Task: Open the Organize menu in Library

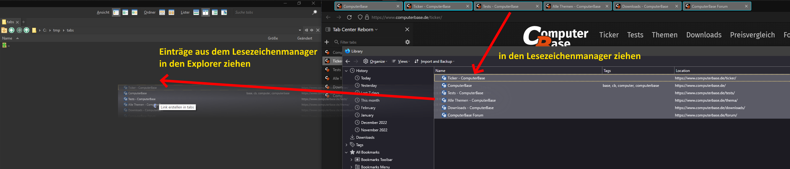Action: pyautogui.click(x=375, y=61)
